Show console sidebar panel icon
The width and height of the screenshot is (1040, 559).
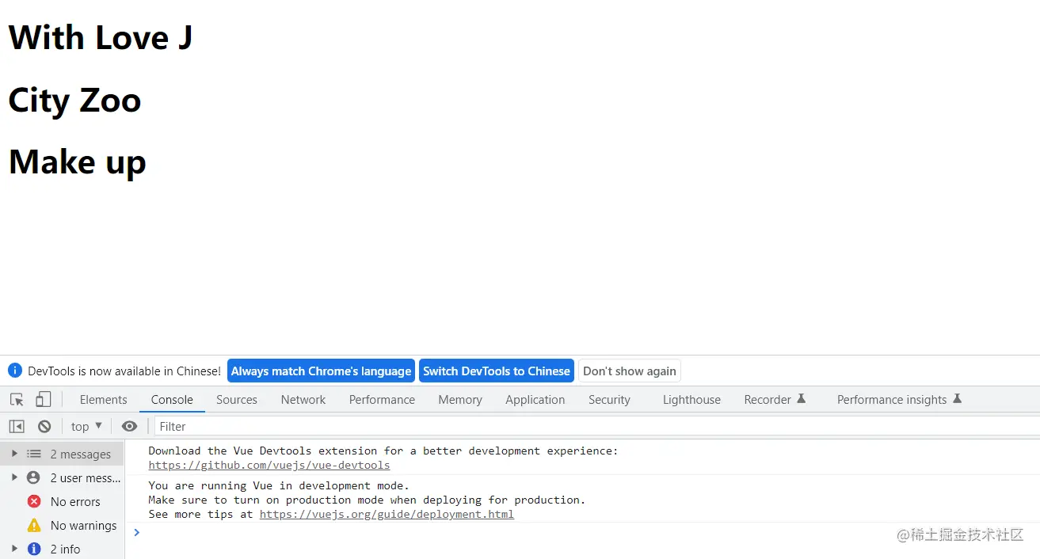tap(17, 426)
